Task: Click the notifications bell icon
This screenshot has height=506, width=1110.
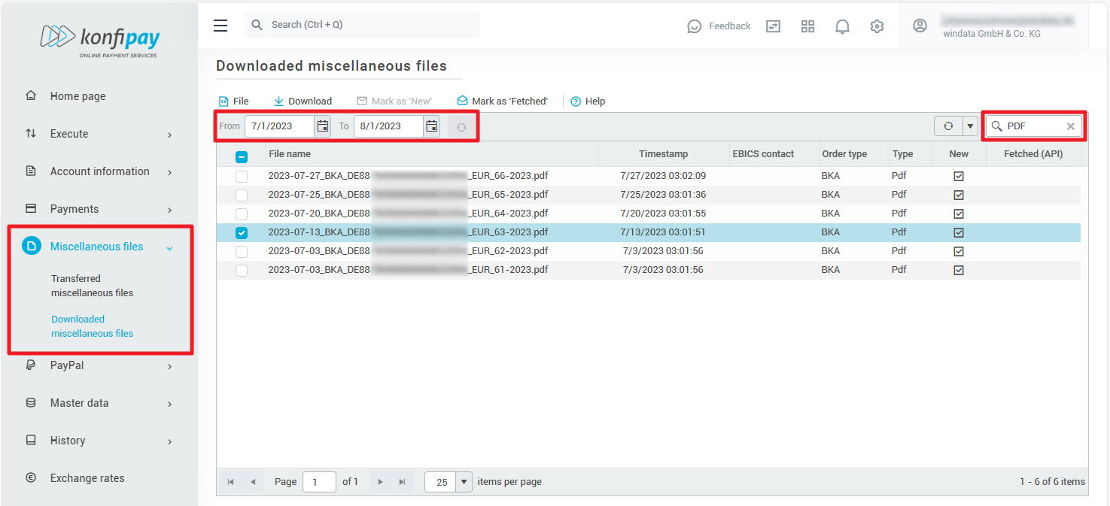Action: pos(842,26)
